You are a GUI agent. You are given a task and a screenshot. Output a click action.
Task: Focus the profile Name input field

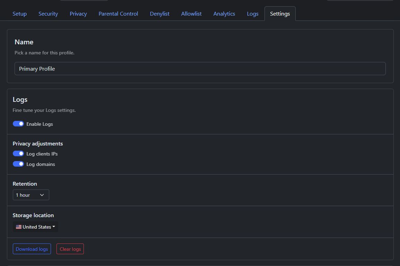200,69
